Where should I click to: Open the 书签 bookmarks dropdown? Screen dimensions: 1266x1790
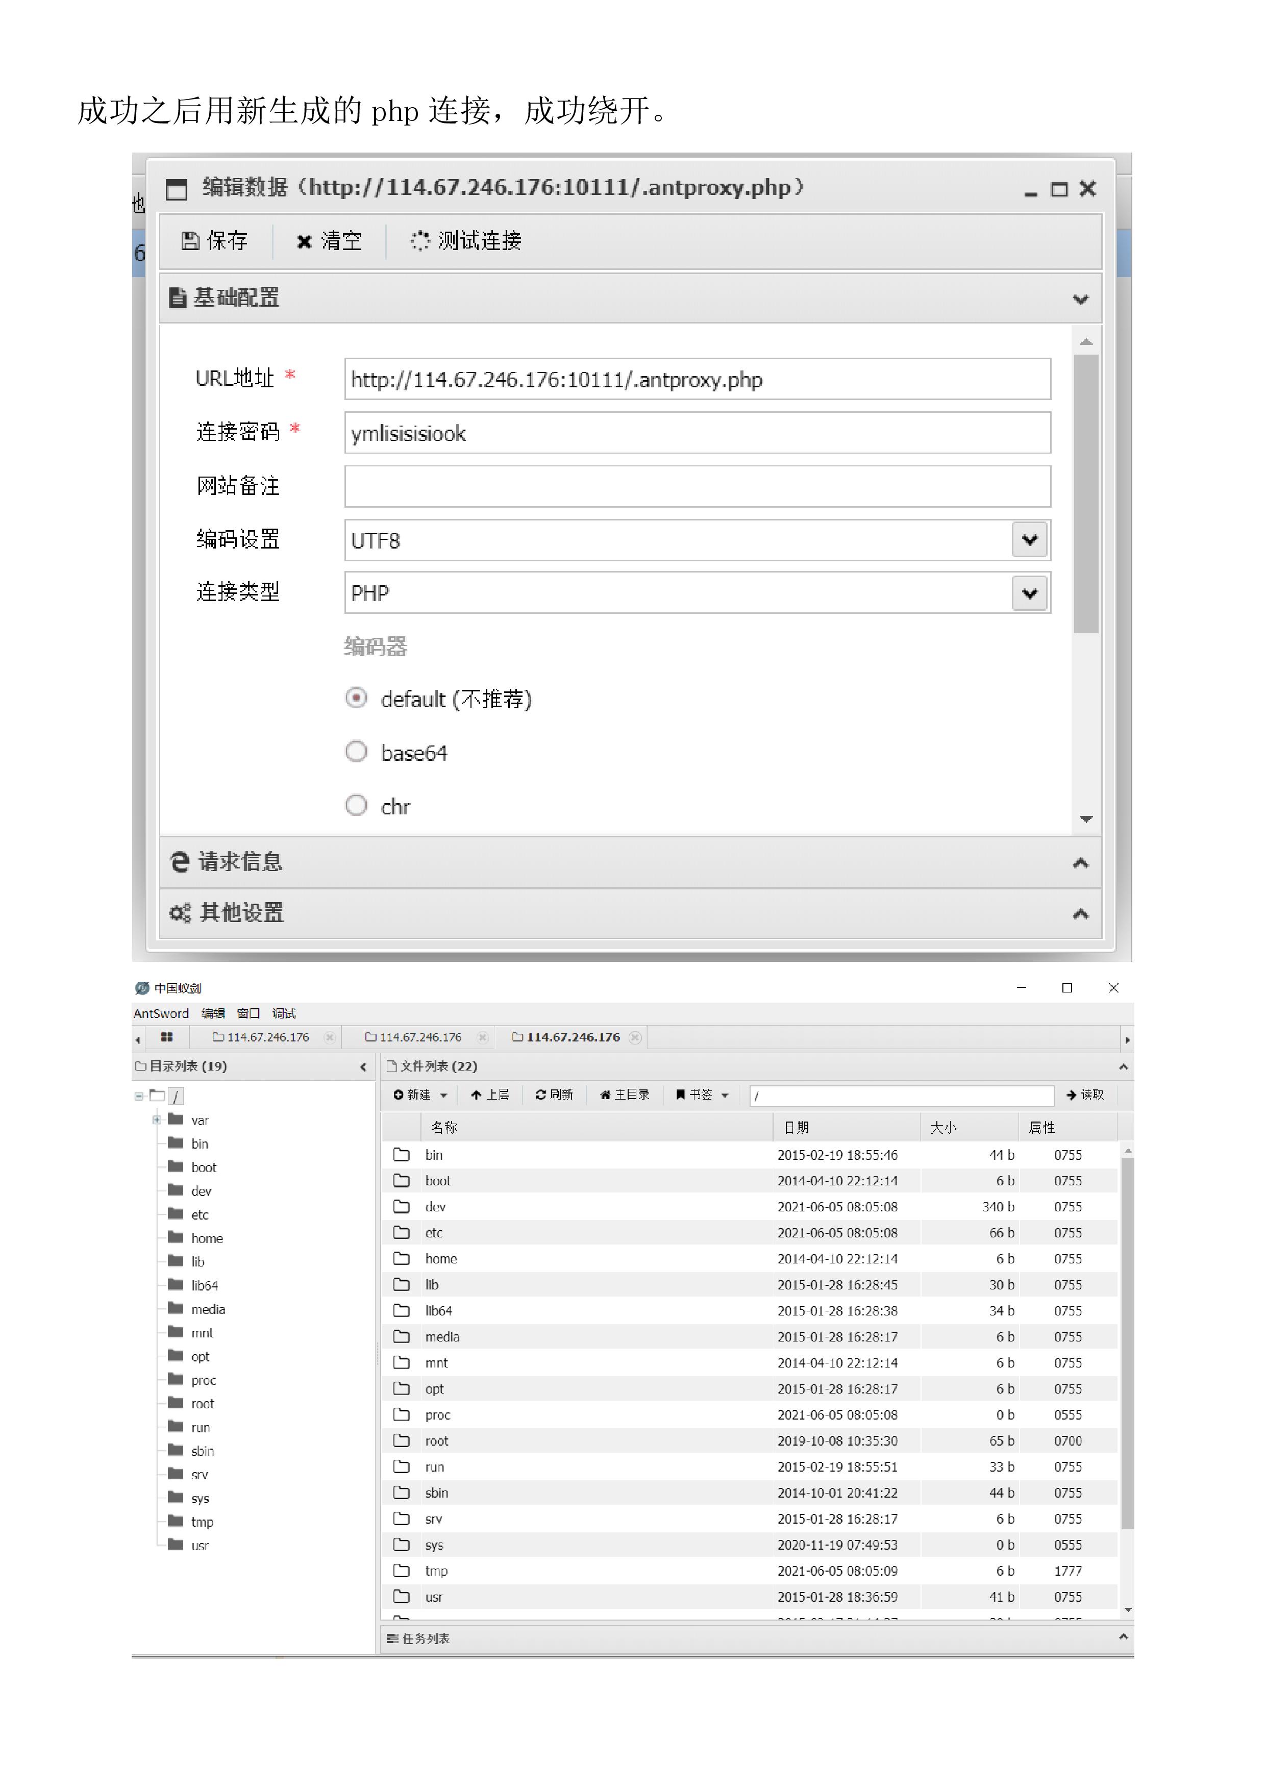(702, 1095)
